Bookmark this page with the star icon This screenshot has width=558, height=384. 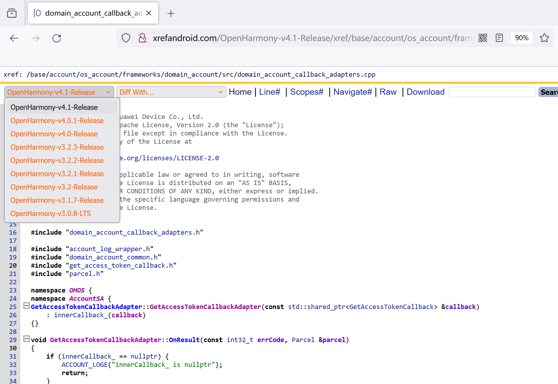pyautogui.click(x=544, y=38)
